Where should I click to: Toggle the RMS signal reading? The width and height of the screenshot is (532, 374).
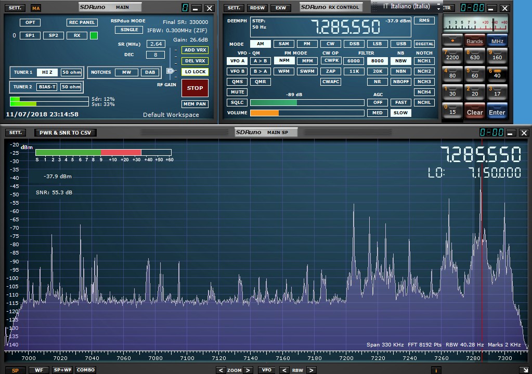pyautogui.click(x=424, y=20)
